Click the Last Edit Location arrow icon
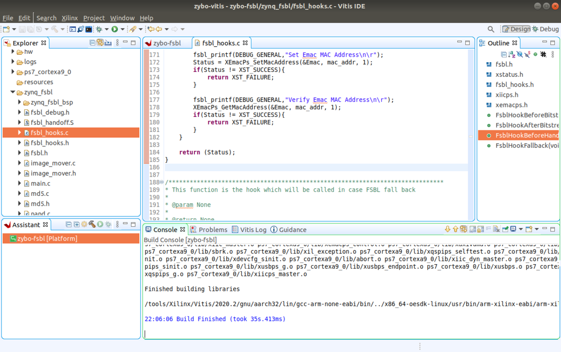 tap(151, 29)
